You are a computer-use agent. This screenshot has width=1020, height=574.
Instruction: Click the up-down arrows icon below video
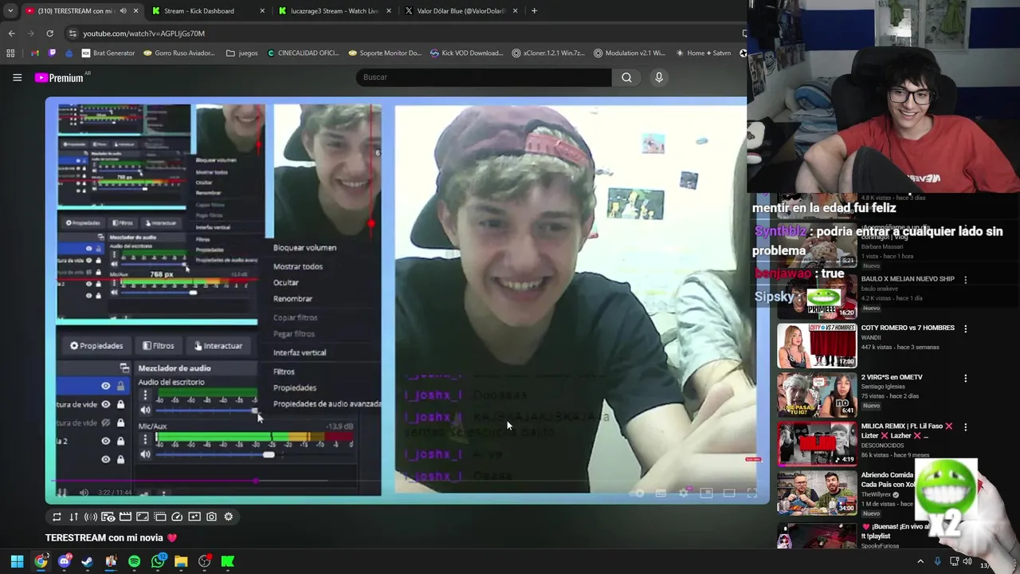(74, 517)
